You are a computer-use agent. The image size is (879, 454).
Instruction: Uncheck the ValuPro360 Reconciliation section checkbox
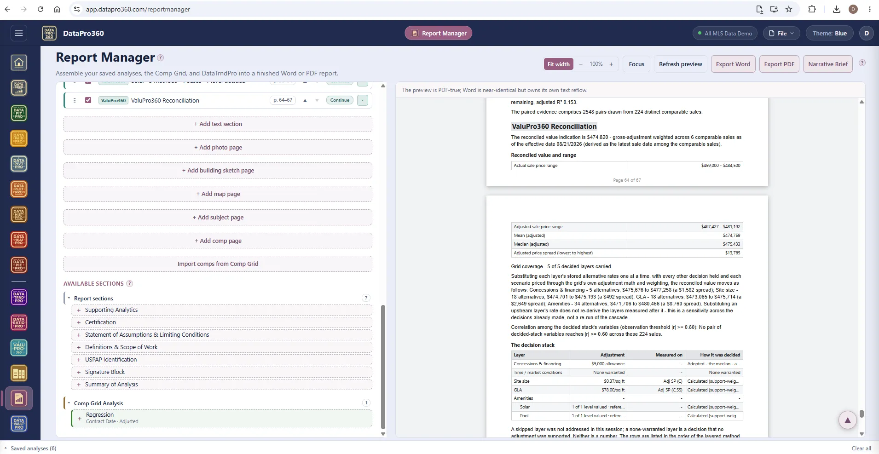(88, 100)
